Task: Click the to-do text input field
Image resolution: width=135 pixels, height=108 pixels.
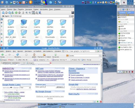Action: 50,87
